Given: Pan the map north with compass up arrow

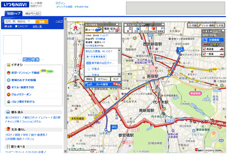Looking at the screenshot, I should 75,24.
